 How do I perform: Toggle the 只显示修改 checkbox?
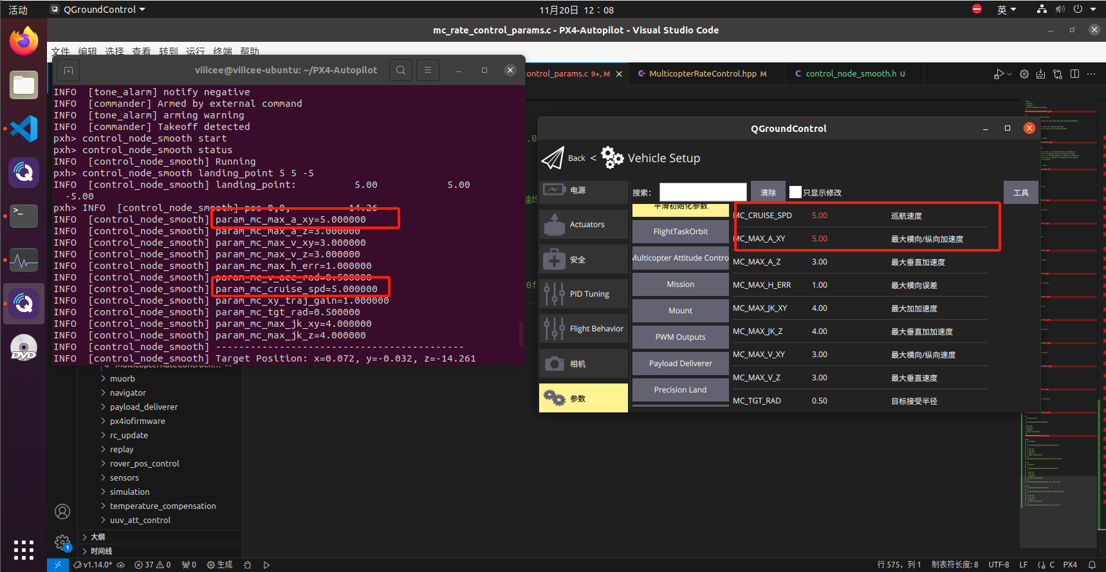pyautogui.click(x=796, y=192)
